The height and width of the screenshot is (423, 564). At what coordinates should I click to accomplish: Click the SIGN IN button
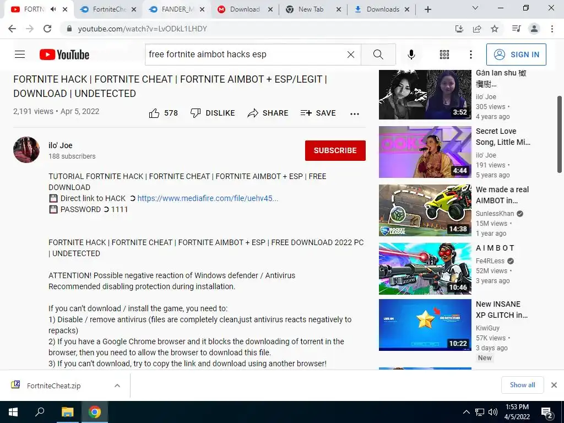(x=516, y=55)
